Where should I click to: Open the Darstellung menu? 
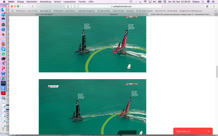coord(45,2)
